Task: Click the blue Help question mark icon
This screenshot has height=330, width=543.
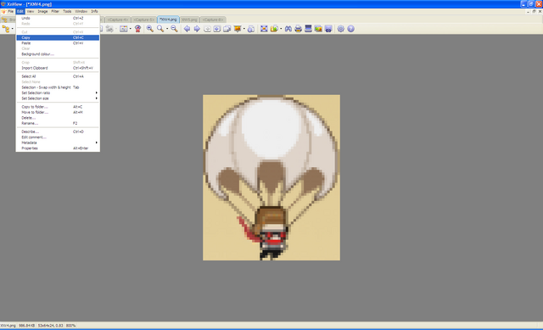Action: pyautogui.click(x=350, y=29)
